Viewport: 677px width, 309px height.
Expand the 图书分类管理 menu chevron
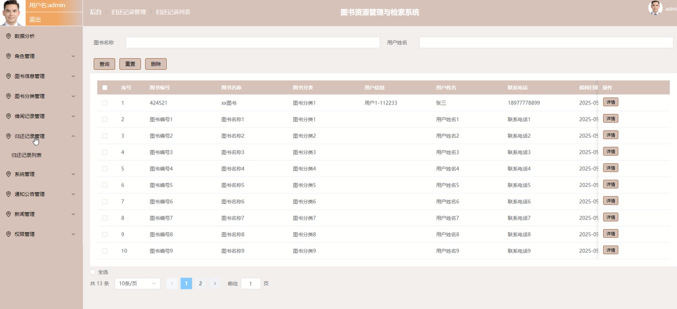[x=73, y=96]
